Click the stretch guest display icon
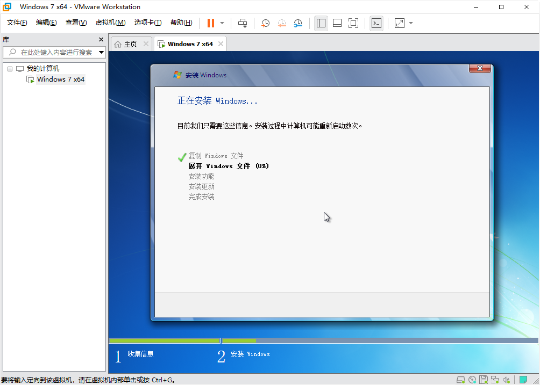Screen dimensions: 540x385 (400, 23)
